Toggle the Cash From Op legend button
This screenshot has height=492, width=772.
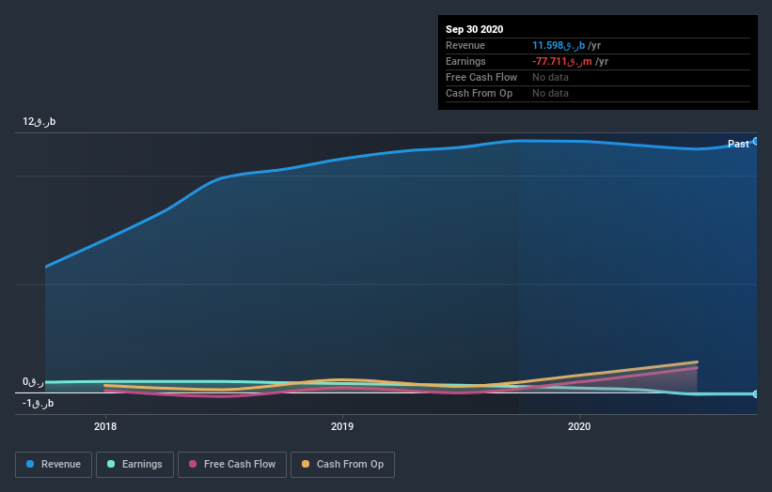[342, 465]
